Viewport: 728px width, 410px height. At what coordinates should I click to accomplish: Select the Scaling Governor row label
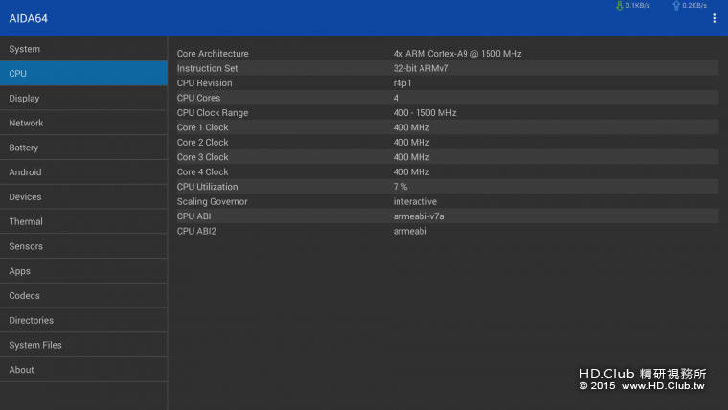pyautogui.click(x=213, y=201)
